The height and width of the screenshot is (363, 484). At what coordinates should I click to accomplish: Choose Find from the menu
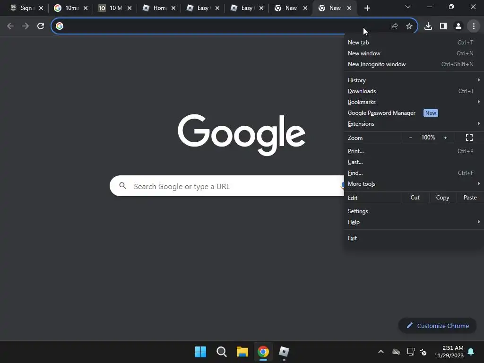point(414,173)
